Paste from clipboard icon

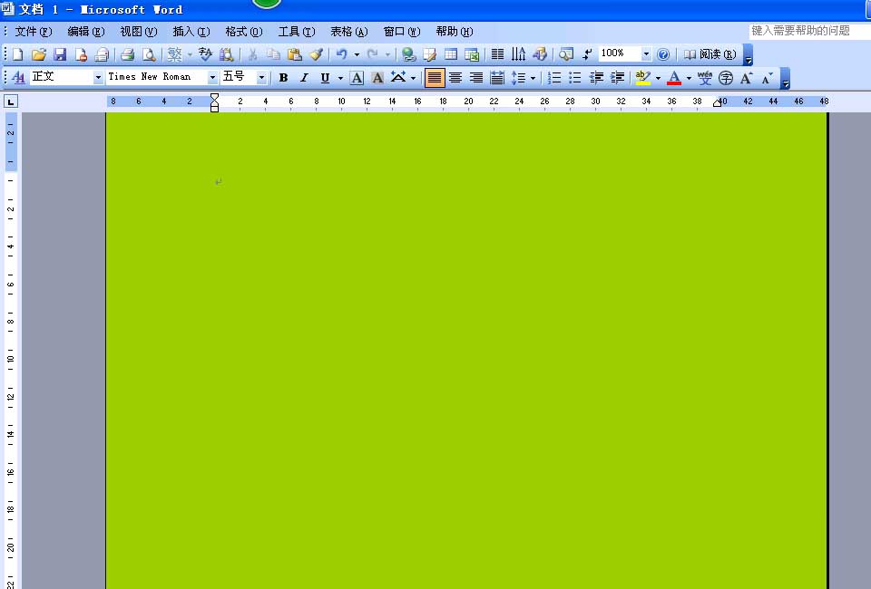[294, 54]
